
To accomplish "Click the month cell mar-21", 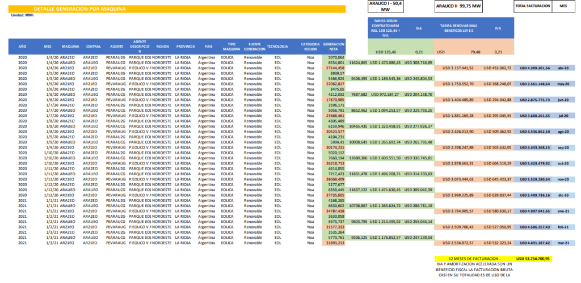I will (565, 243).
